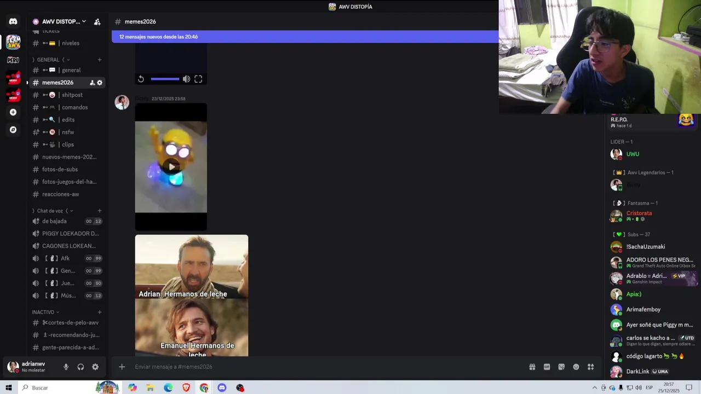Join the Afk voice channel

(67, 258)
